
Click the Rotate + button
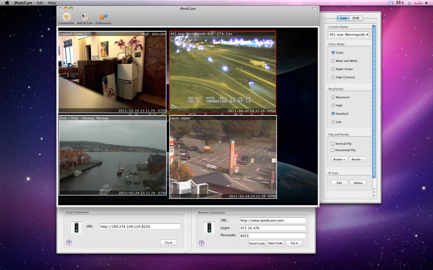click(339, 159)
